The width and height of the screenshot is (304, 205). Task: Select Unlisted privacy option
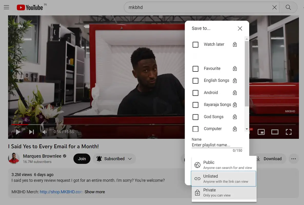pyautogui.click(x=224, y=179)
